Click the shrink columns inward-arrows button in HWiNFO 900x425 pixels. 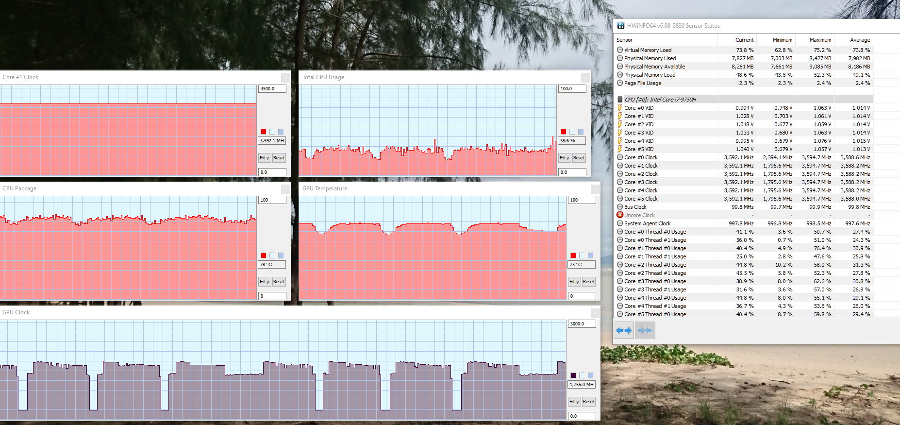point(645,330)
